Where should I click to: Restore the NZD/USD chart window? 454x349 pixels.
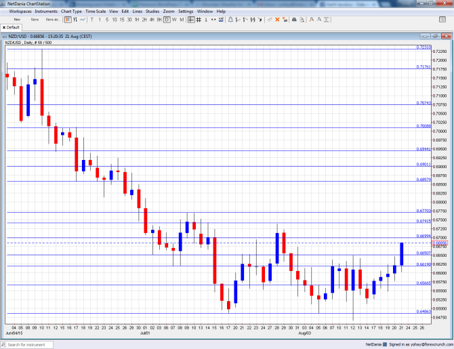[436, 36]
